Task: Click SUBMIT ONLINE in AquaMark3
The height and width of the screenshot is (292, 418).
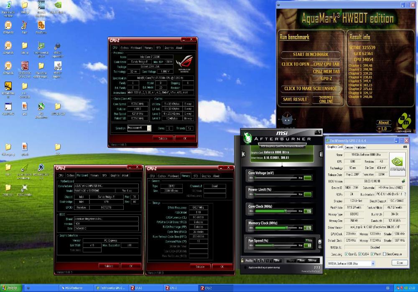Action: pos(326,99)
